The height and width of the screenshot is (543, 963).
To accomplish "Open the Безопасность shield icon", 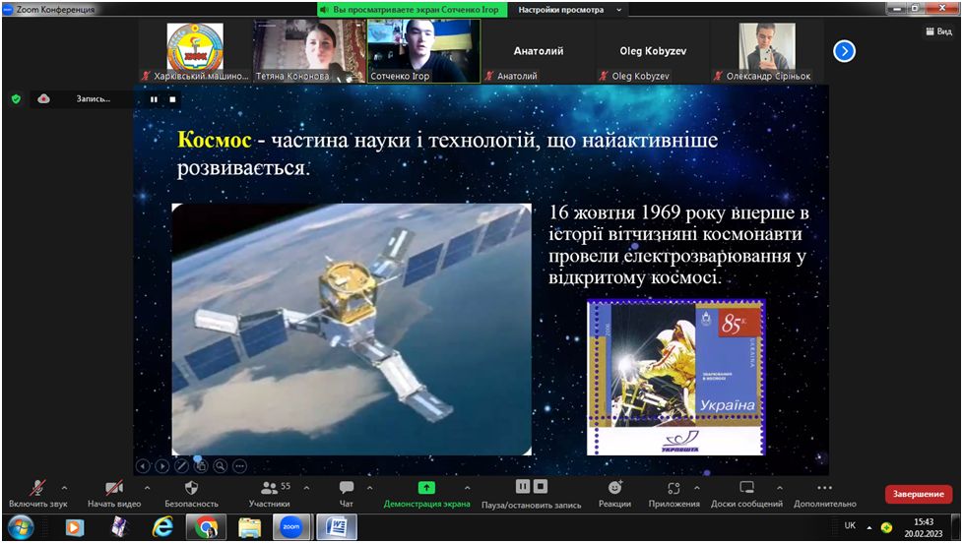I will 191,488.
